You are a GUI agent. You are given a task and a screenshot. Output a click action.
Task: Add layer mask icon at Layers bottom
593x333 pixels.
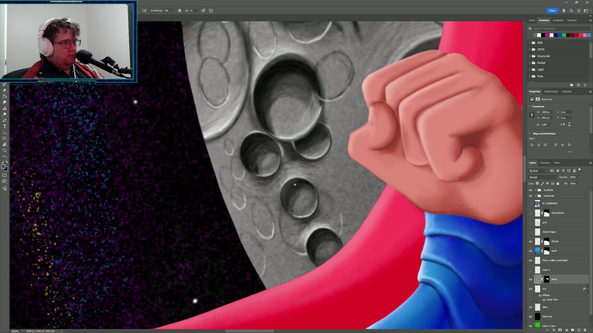tap(560, 330)
